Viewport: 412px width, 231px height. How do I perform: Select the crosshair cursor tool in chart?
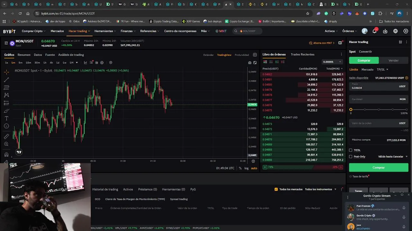[6, 72]
